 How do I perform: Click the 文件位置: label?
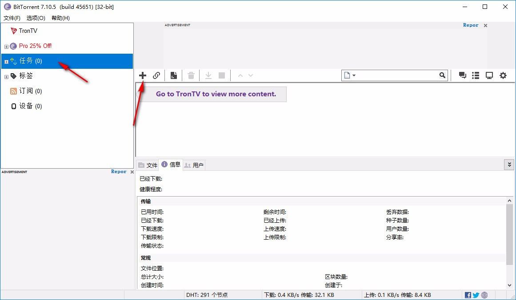tap(152, 268)
